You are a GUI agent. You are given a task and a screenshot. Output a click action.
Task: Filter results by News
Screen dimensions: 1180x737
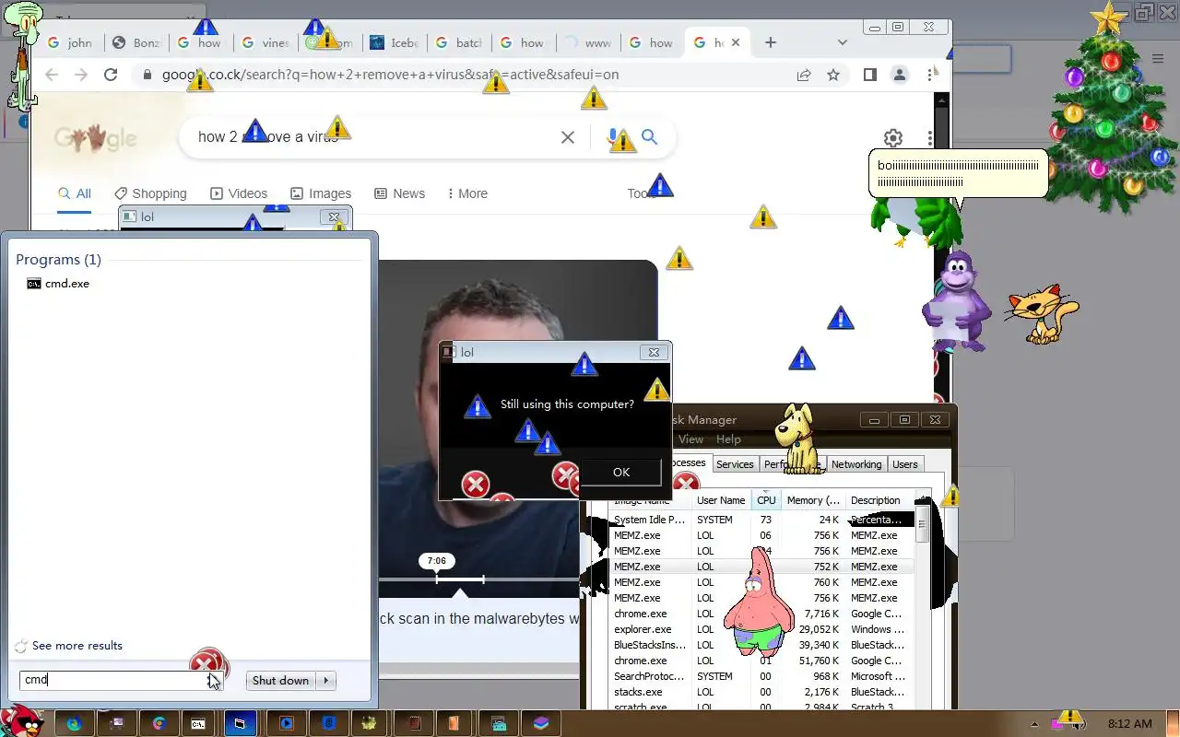400,193
